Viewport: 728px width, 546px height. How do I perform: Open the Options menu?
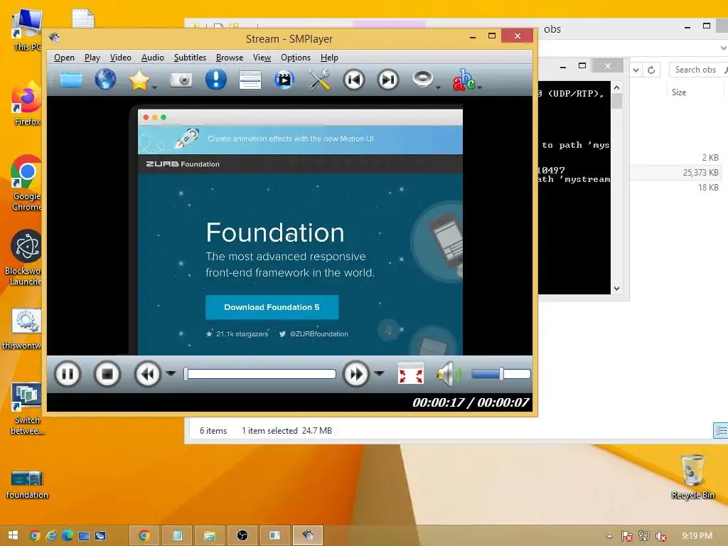pyautogui.click(x=295, y=58)
